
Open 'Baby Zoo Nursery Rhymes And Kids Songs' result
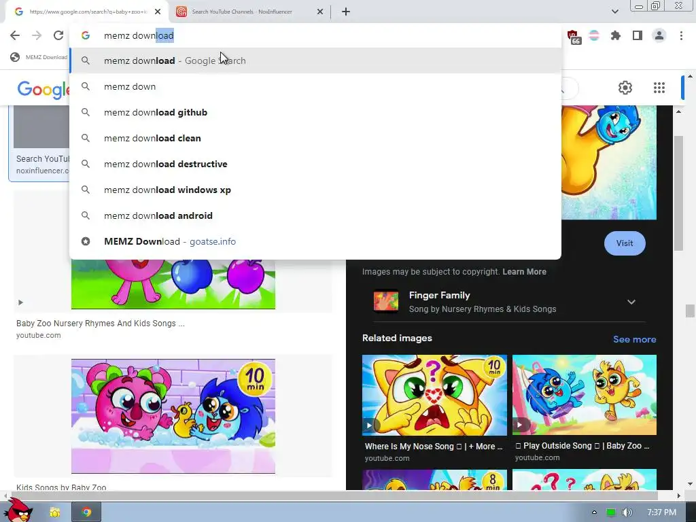click(101, 324)
